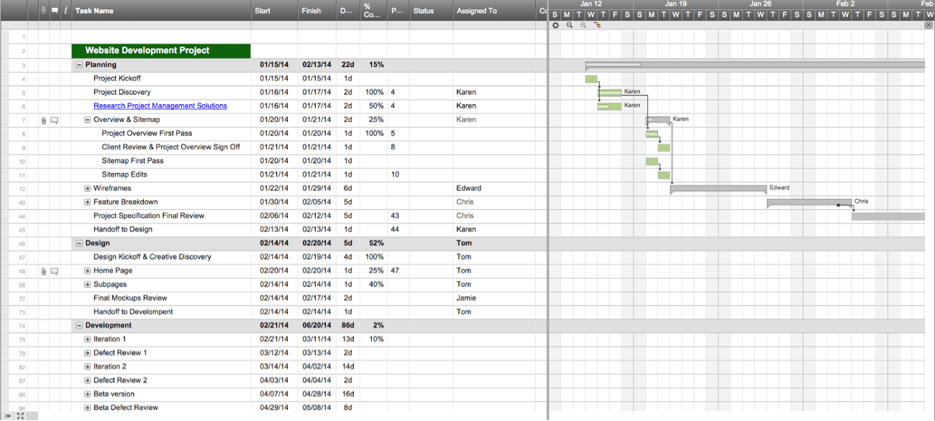Select the Website Development Project title cell
This screenshot has height=421, width=935.
161,51
